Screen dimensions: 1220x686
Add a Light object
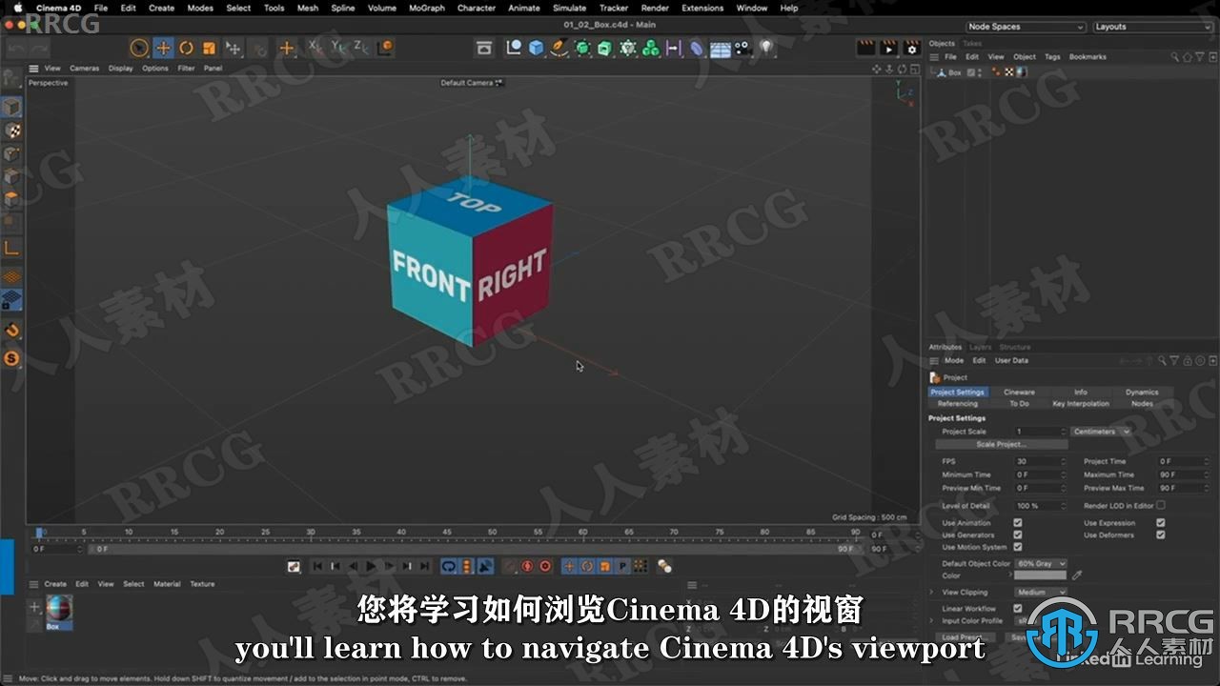point(765,48)
